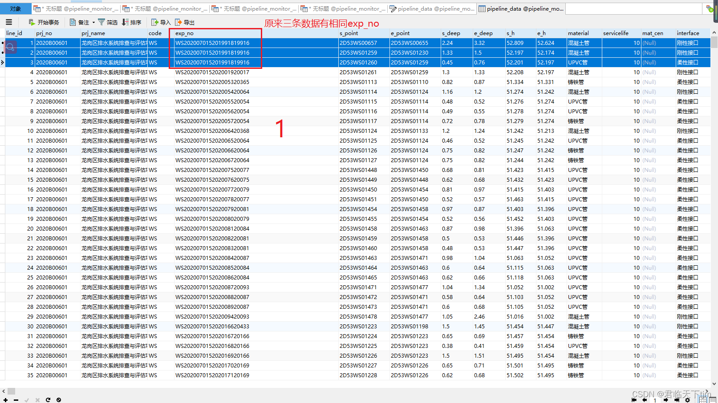Select e_point cell 2D53WS01133
Image resolution: width=718 pixels, height=403 pixels.
415,131
